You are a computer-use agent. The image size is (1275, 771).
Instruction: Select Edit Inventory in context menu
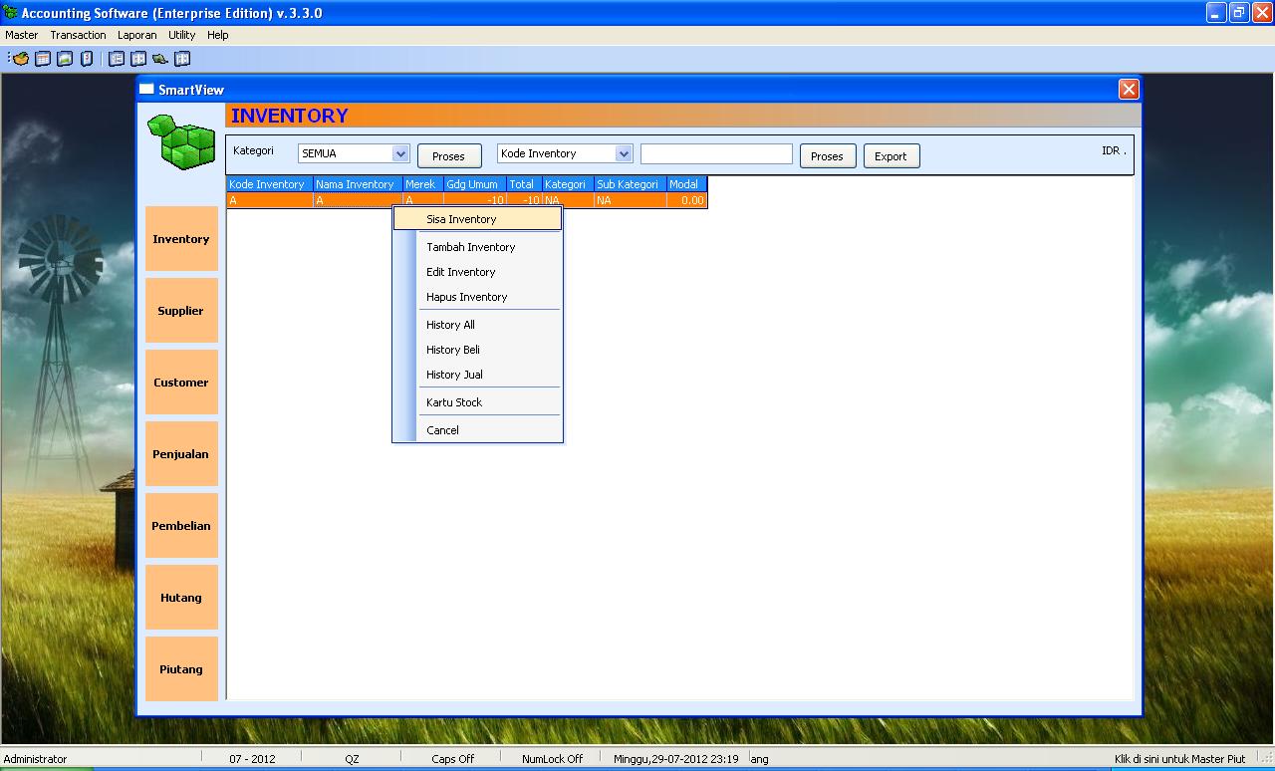(x=478, y=272)
